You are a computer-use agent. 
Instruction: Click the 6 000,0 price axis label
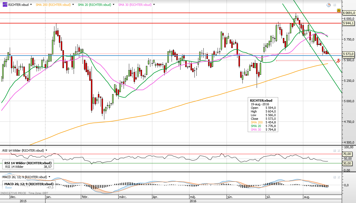tap(350, 18)
